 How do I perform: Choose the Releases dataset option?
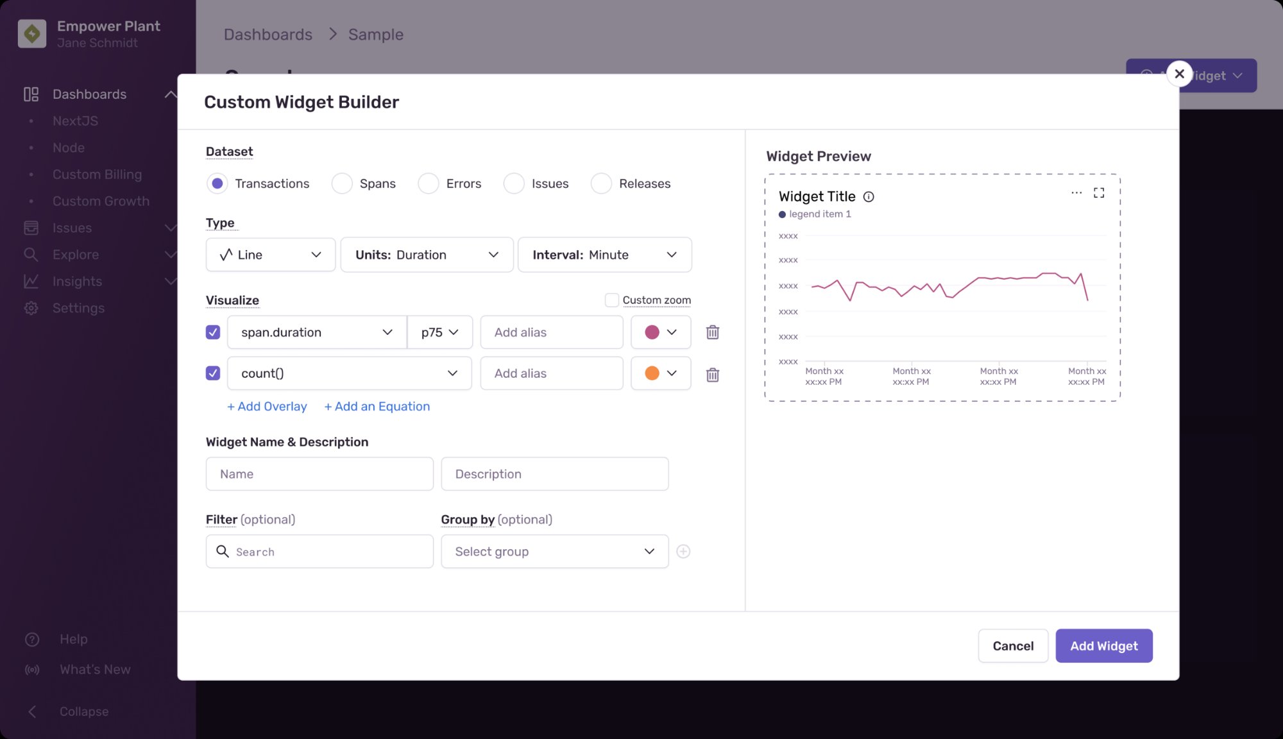coord(601,183)
